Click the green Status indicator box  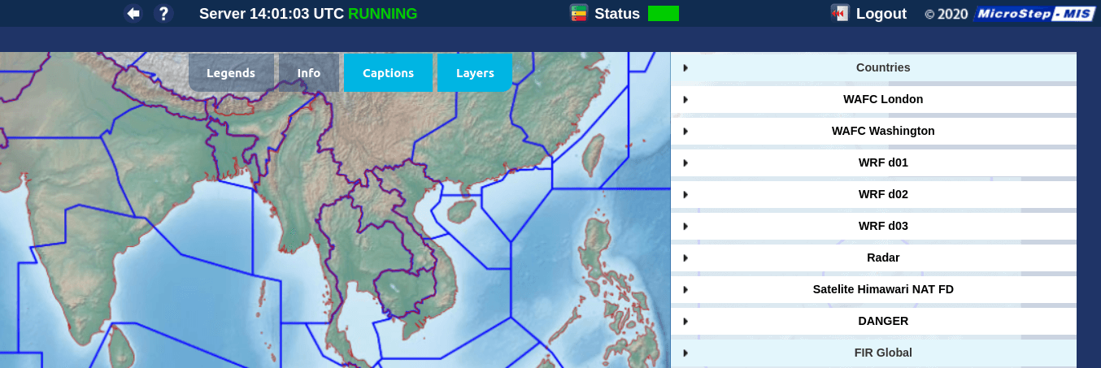point(663,14)
